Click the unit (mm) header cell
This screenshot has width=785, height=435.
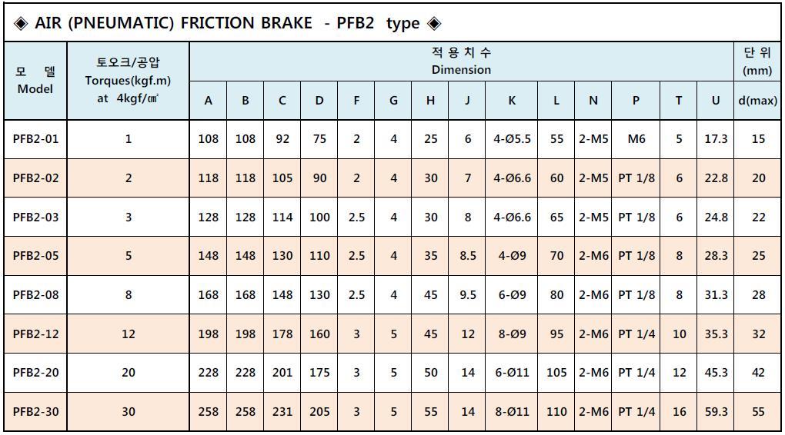[757, 61]
